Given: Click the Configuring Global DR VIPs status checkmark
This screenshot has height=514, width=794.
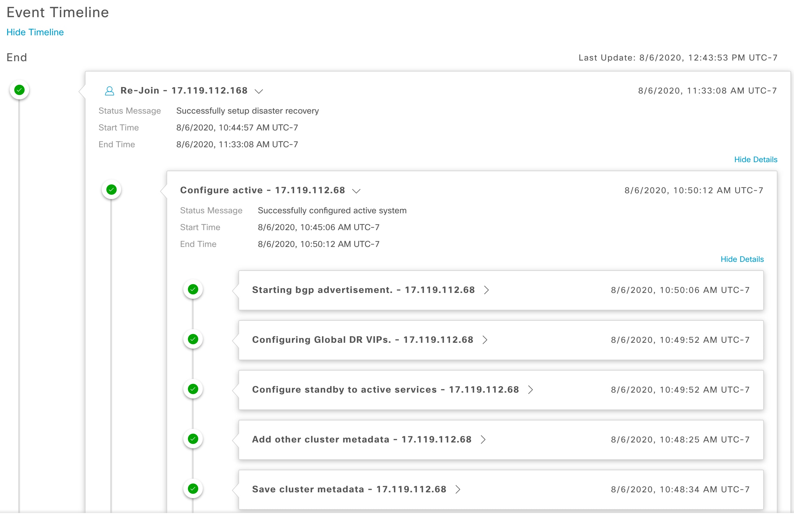Looking at the screenshot, I should [x=193, y=339].
